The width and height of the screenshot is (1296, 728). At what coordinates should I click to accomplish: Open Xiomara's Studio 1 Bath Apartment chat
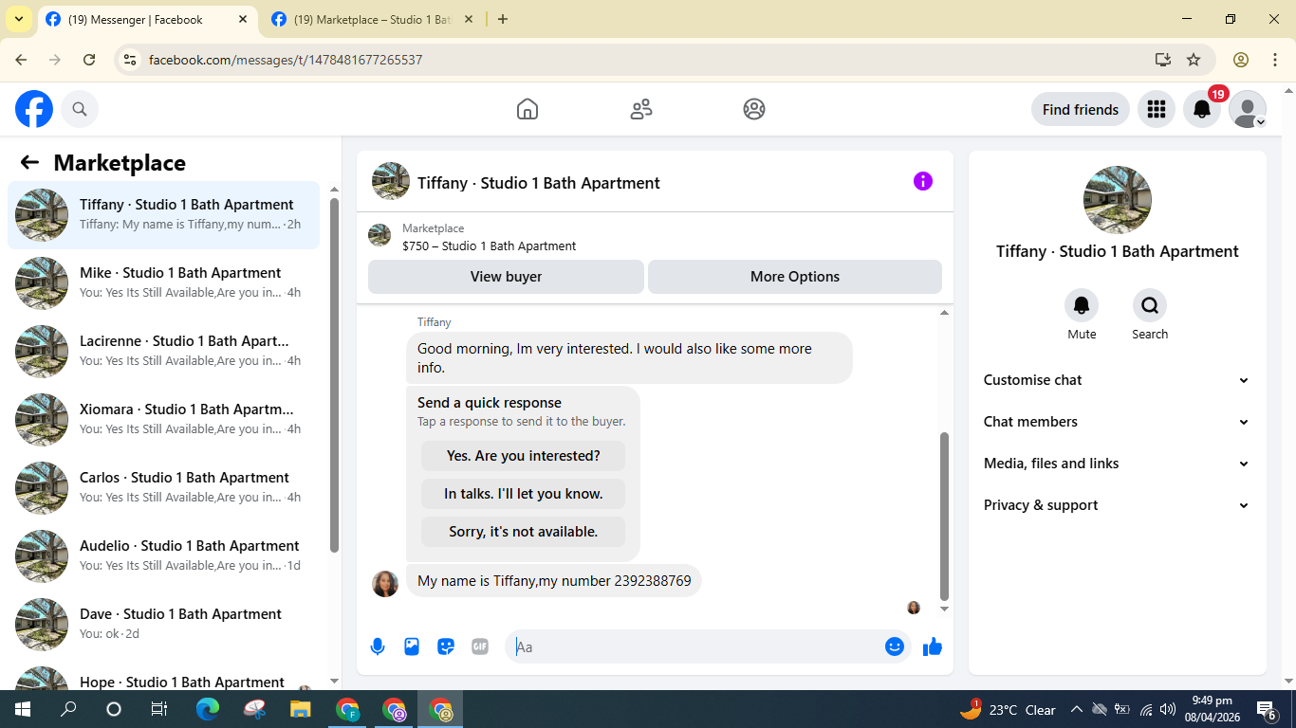click(x=164, y=420)
